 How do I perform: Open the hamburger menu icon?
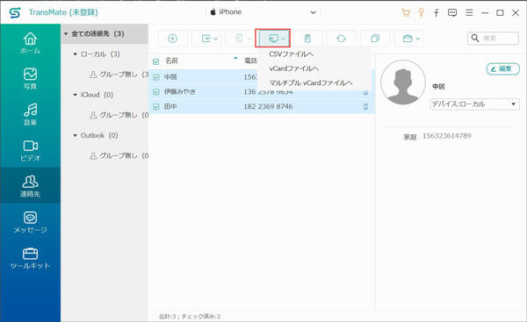[469, 12]
